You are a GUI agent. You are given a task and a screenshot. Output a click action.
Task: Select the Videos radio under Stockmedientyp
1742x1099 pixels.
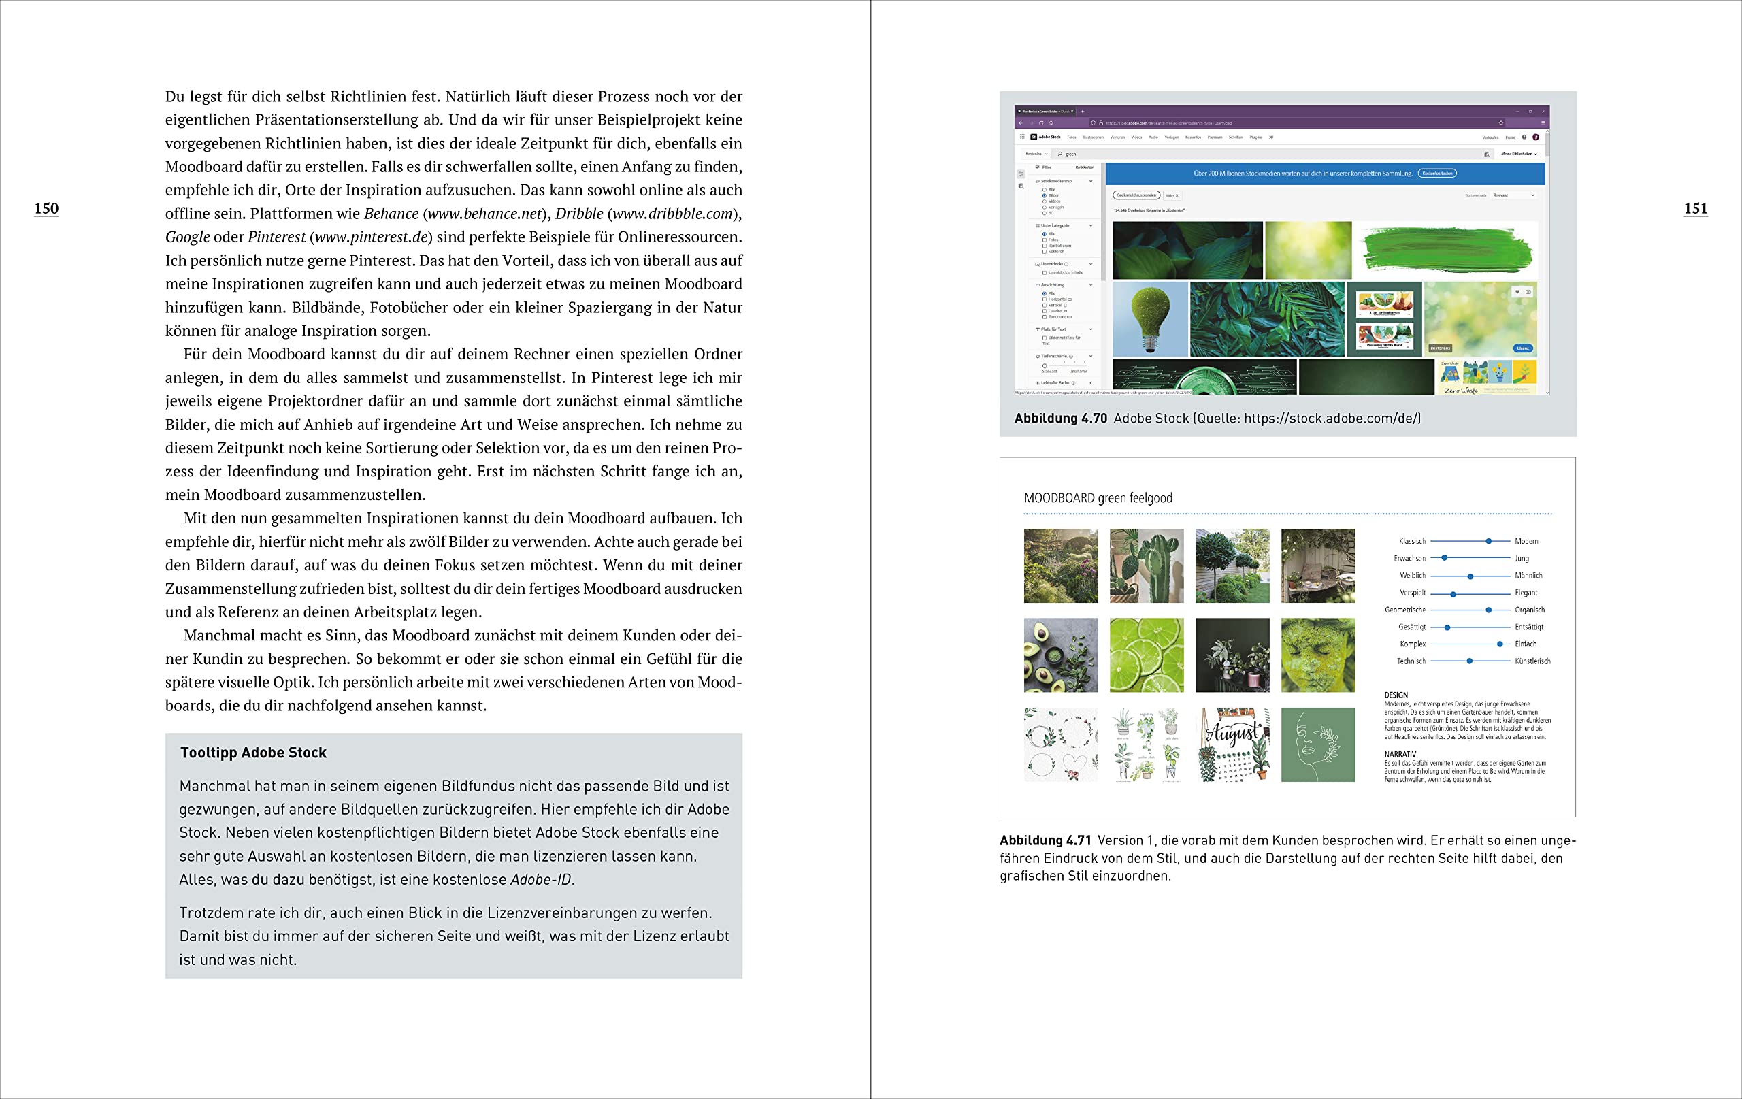point(1045,201)
